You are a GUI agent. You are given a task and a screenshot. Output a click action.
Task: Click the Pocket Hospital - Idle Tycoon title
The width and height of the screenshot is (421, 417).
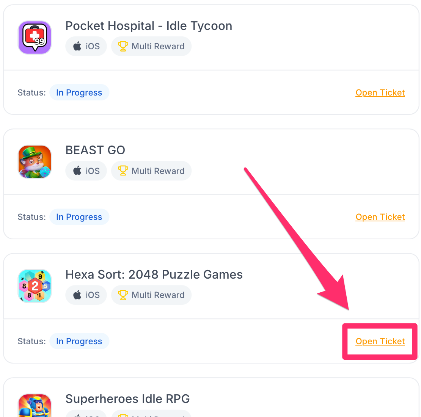point(149,26)
